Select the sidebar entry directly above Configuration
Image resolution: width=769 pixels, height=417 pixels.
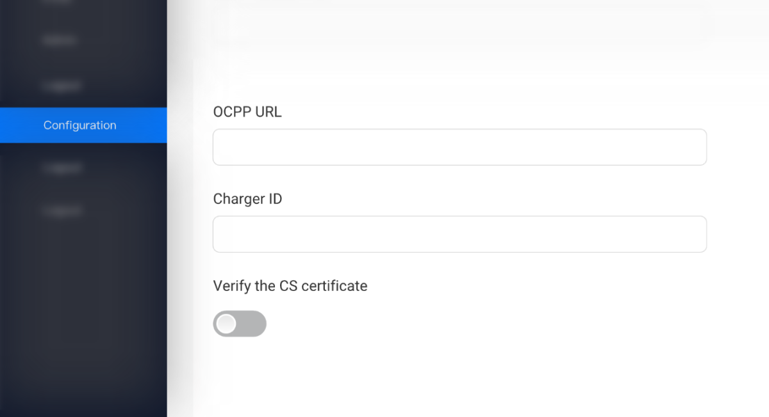point(62,86)
